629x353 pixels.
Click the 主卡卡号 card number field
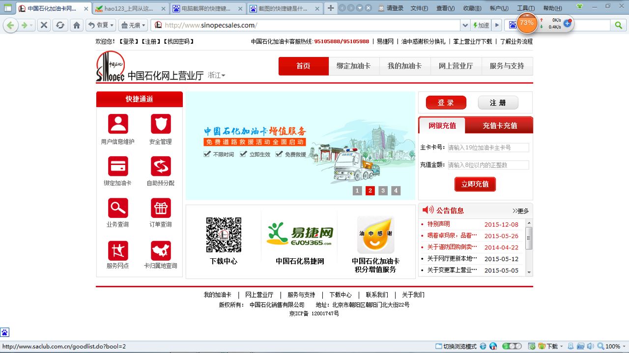tap(488, 147)
